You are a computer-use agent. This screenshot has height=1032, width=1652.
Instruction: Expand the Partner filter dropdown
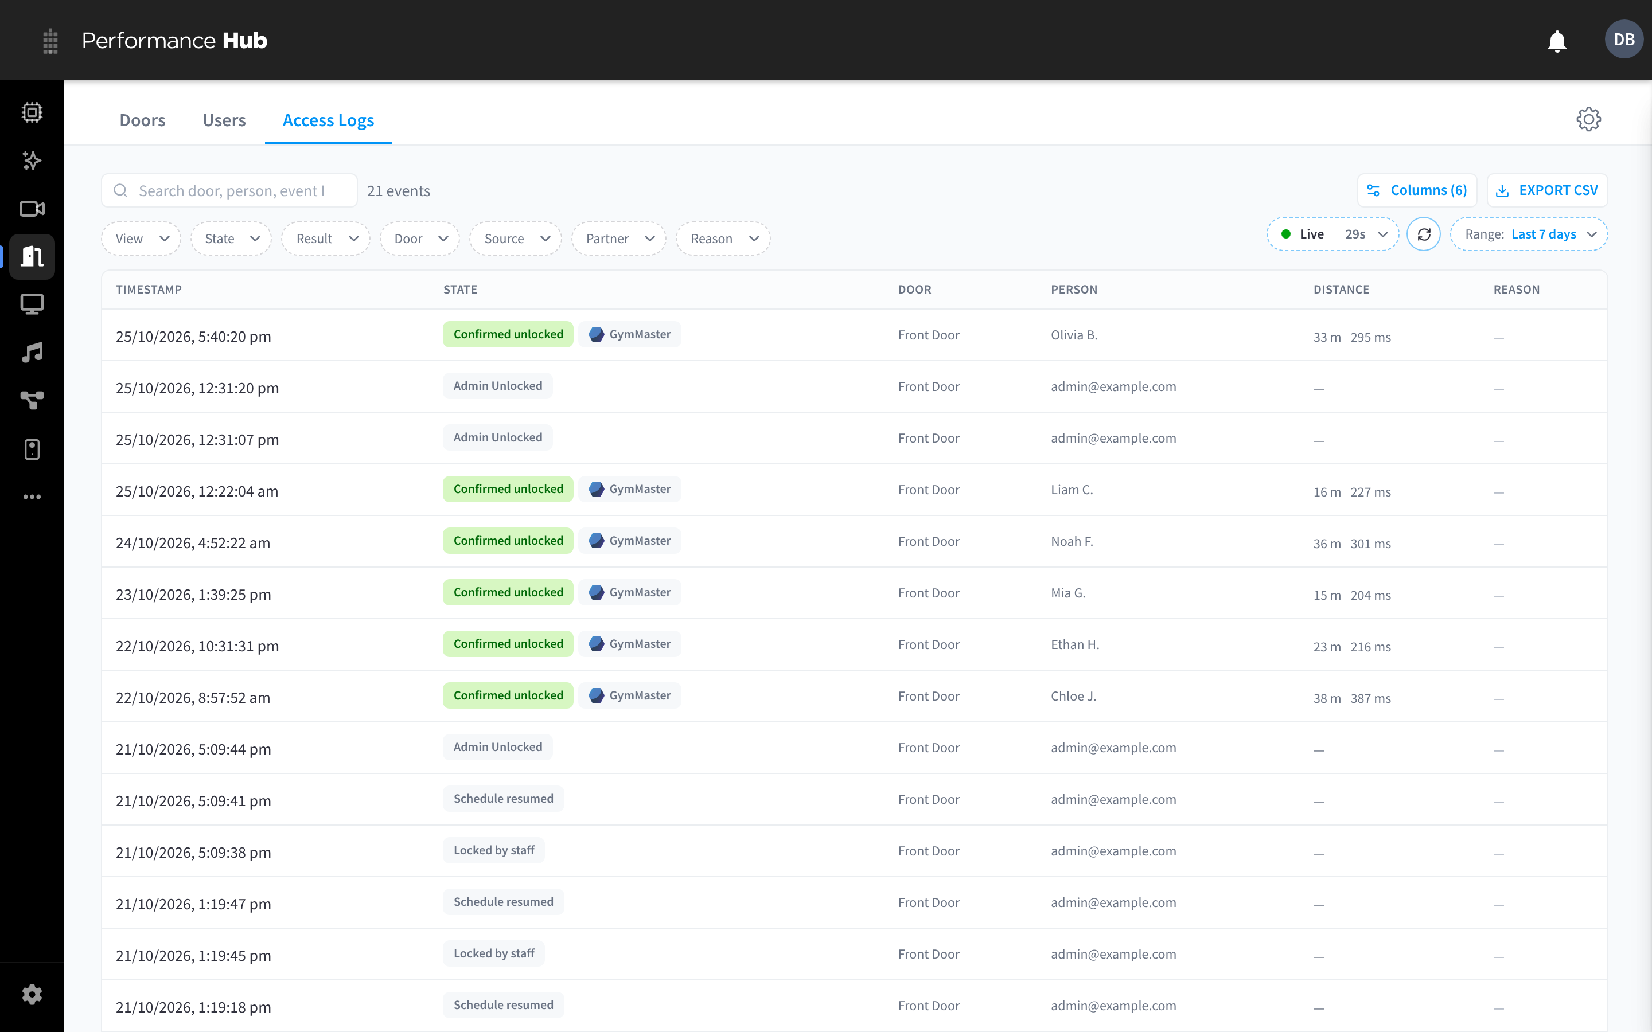618,239
